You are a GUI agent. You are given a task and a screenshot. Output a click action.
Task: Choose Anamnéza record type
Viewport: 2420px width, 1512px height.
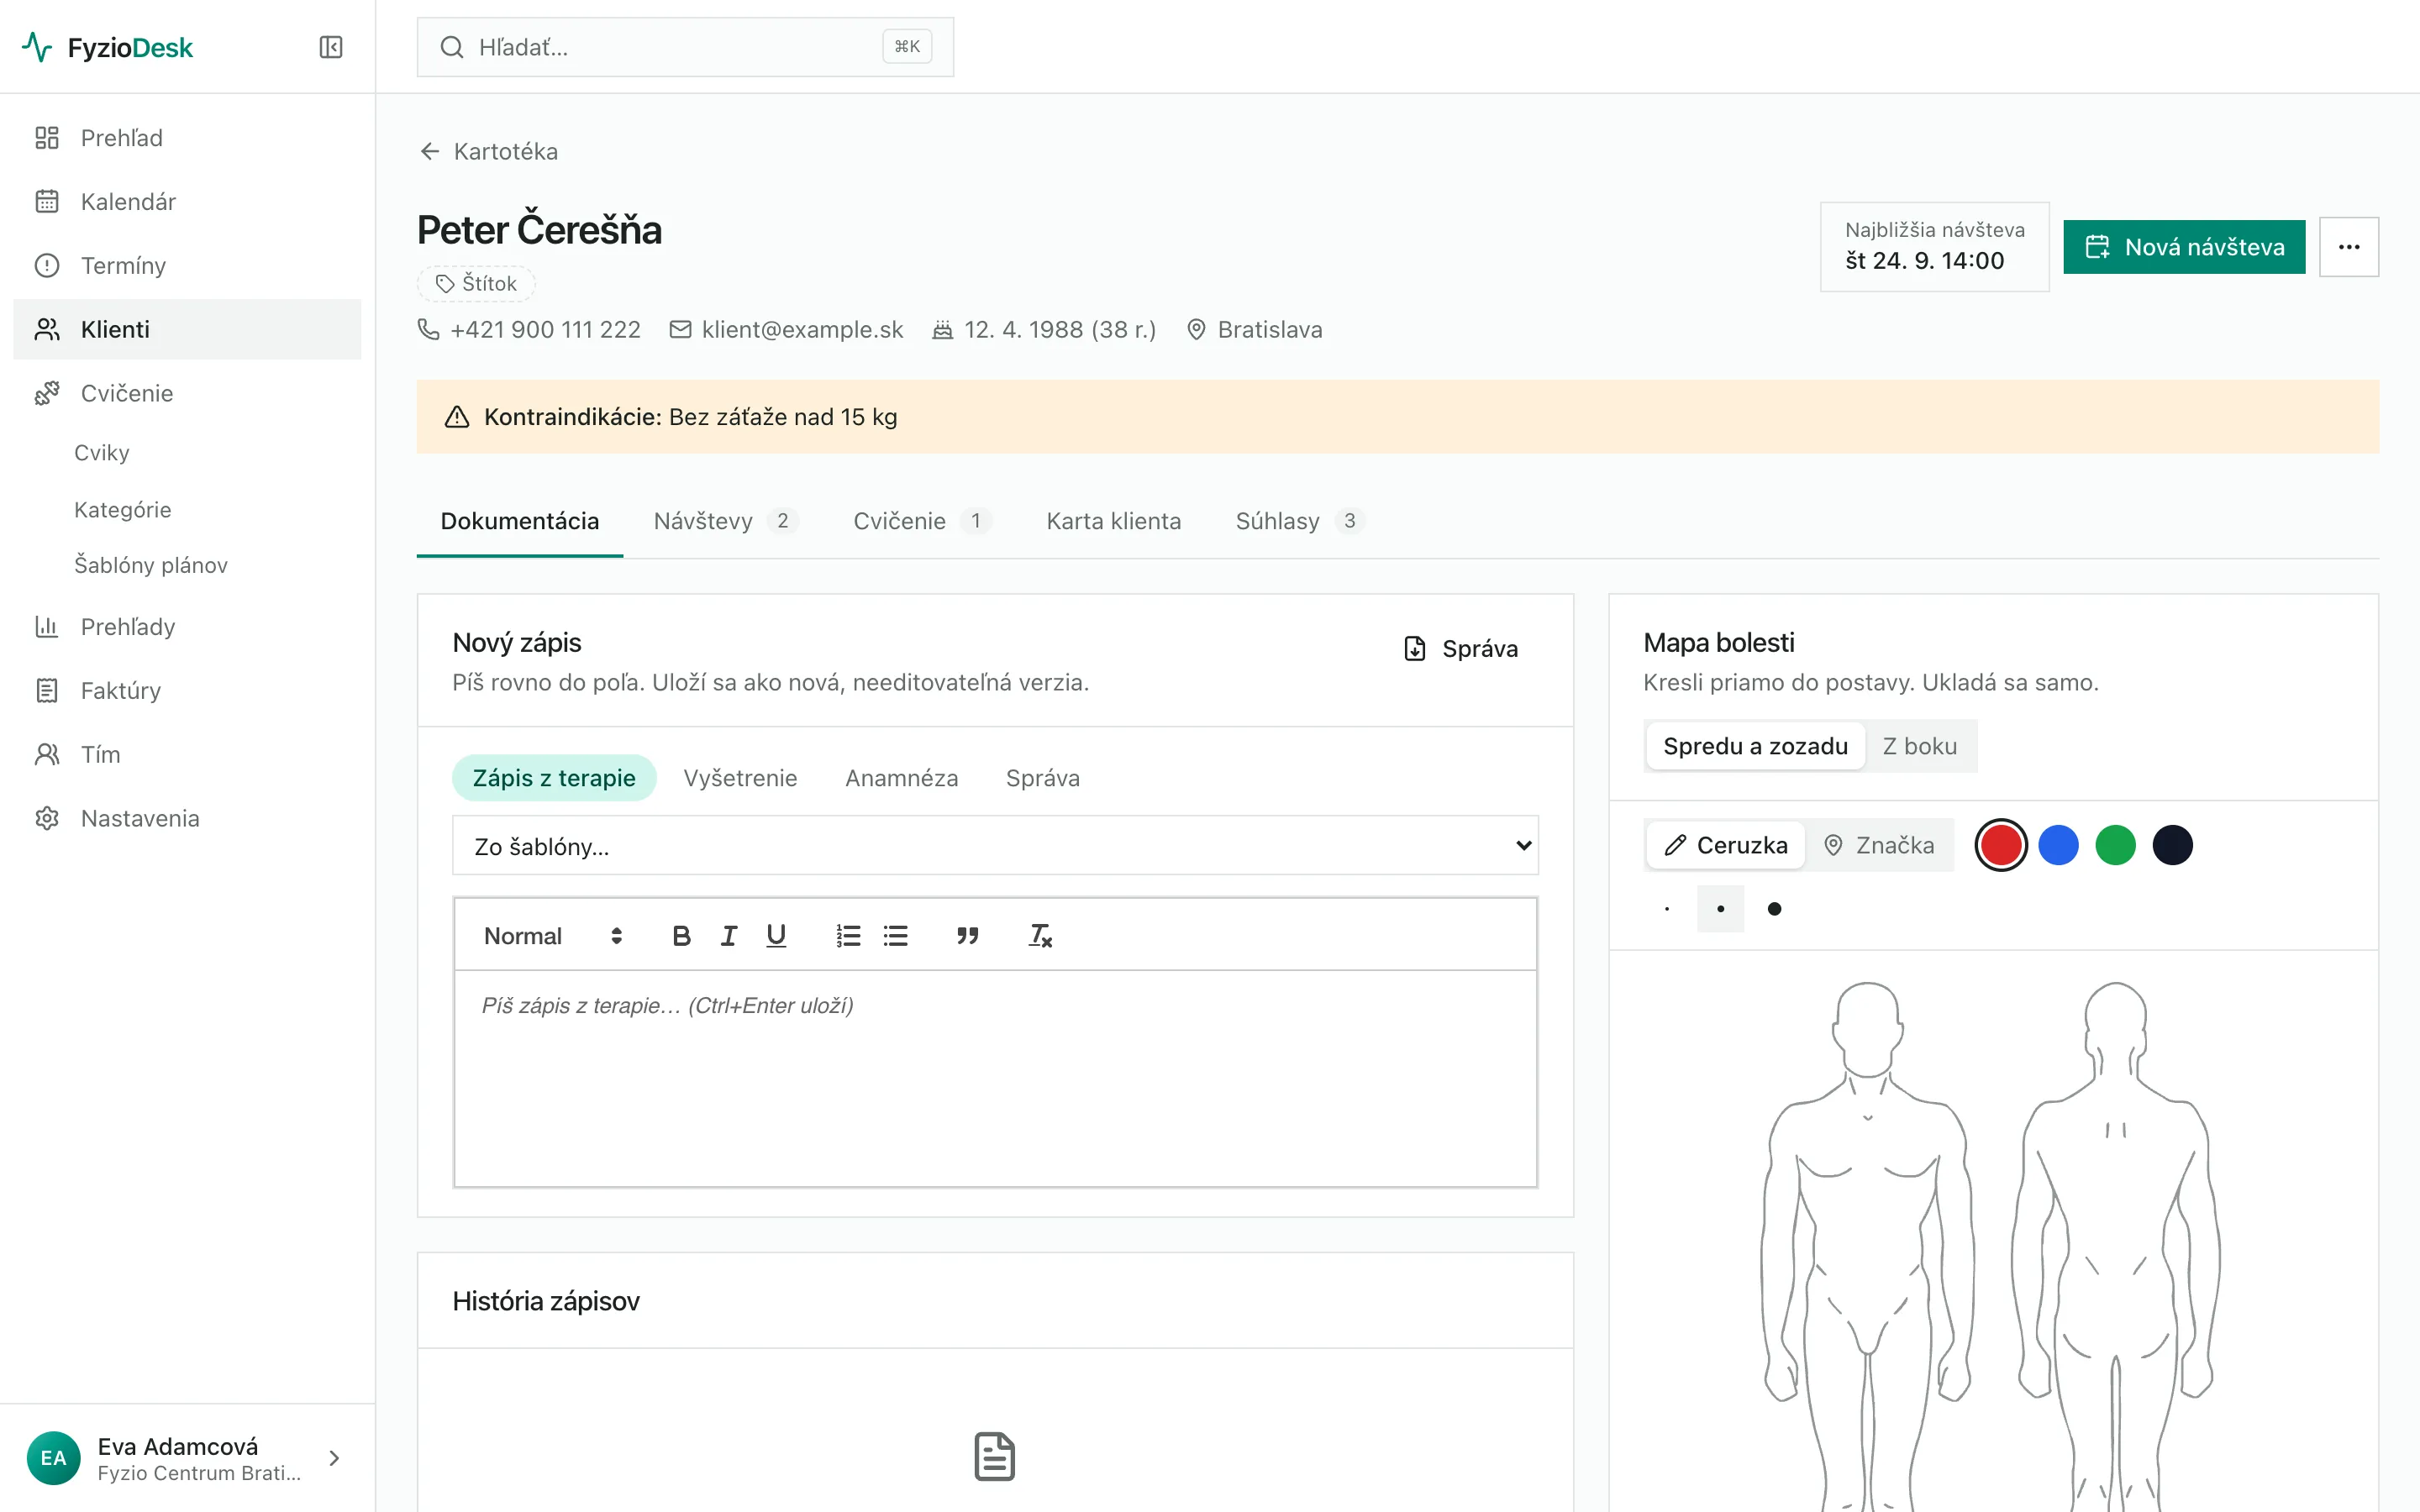901,778
